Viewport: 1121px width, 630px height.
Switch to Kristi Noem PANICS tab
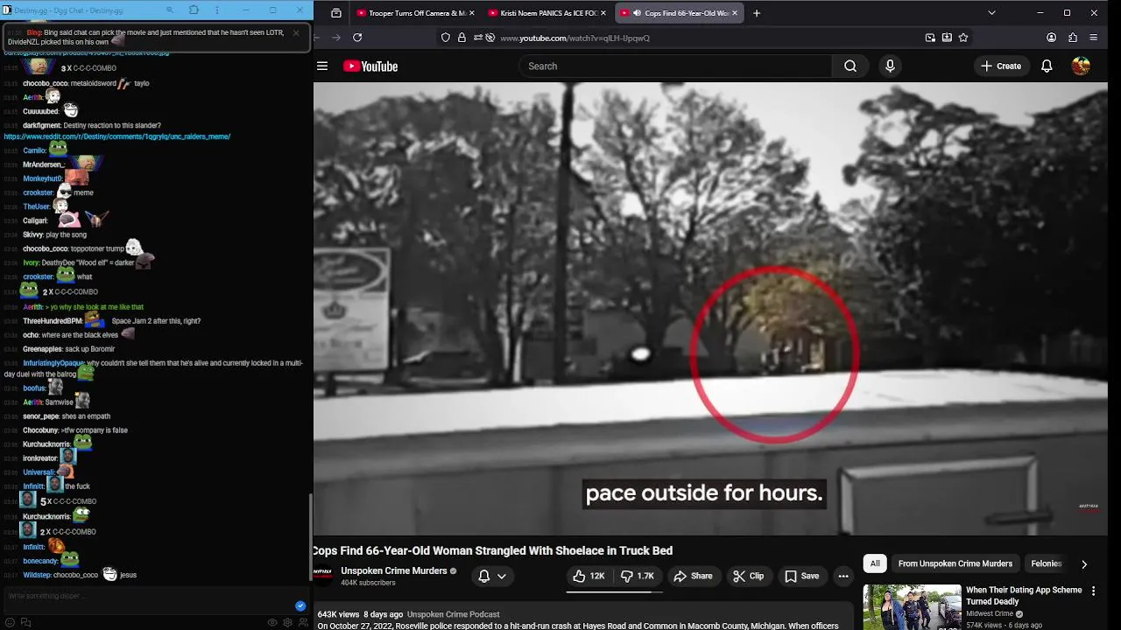[x=546, y=13]
